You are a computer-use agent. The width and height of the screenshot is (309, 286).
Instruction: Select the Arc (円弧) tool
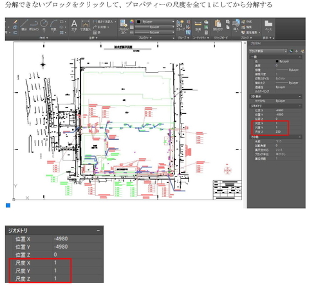click(x=53, y=24)
